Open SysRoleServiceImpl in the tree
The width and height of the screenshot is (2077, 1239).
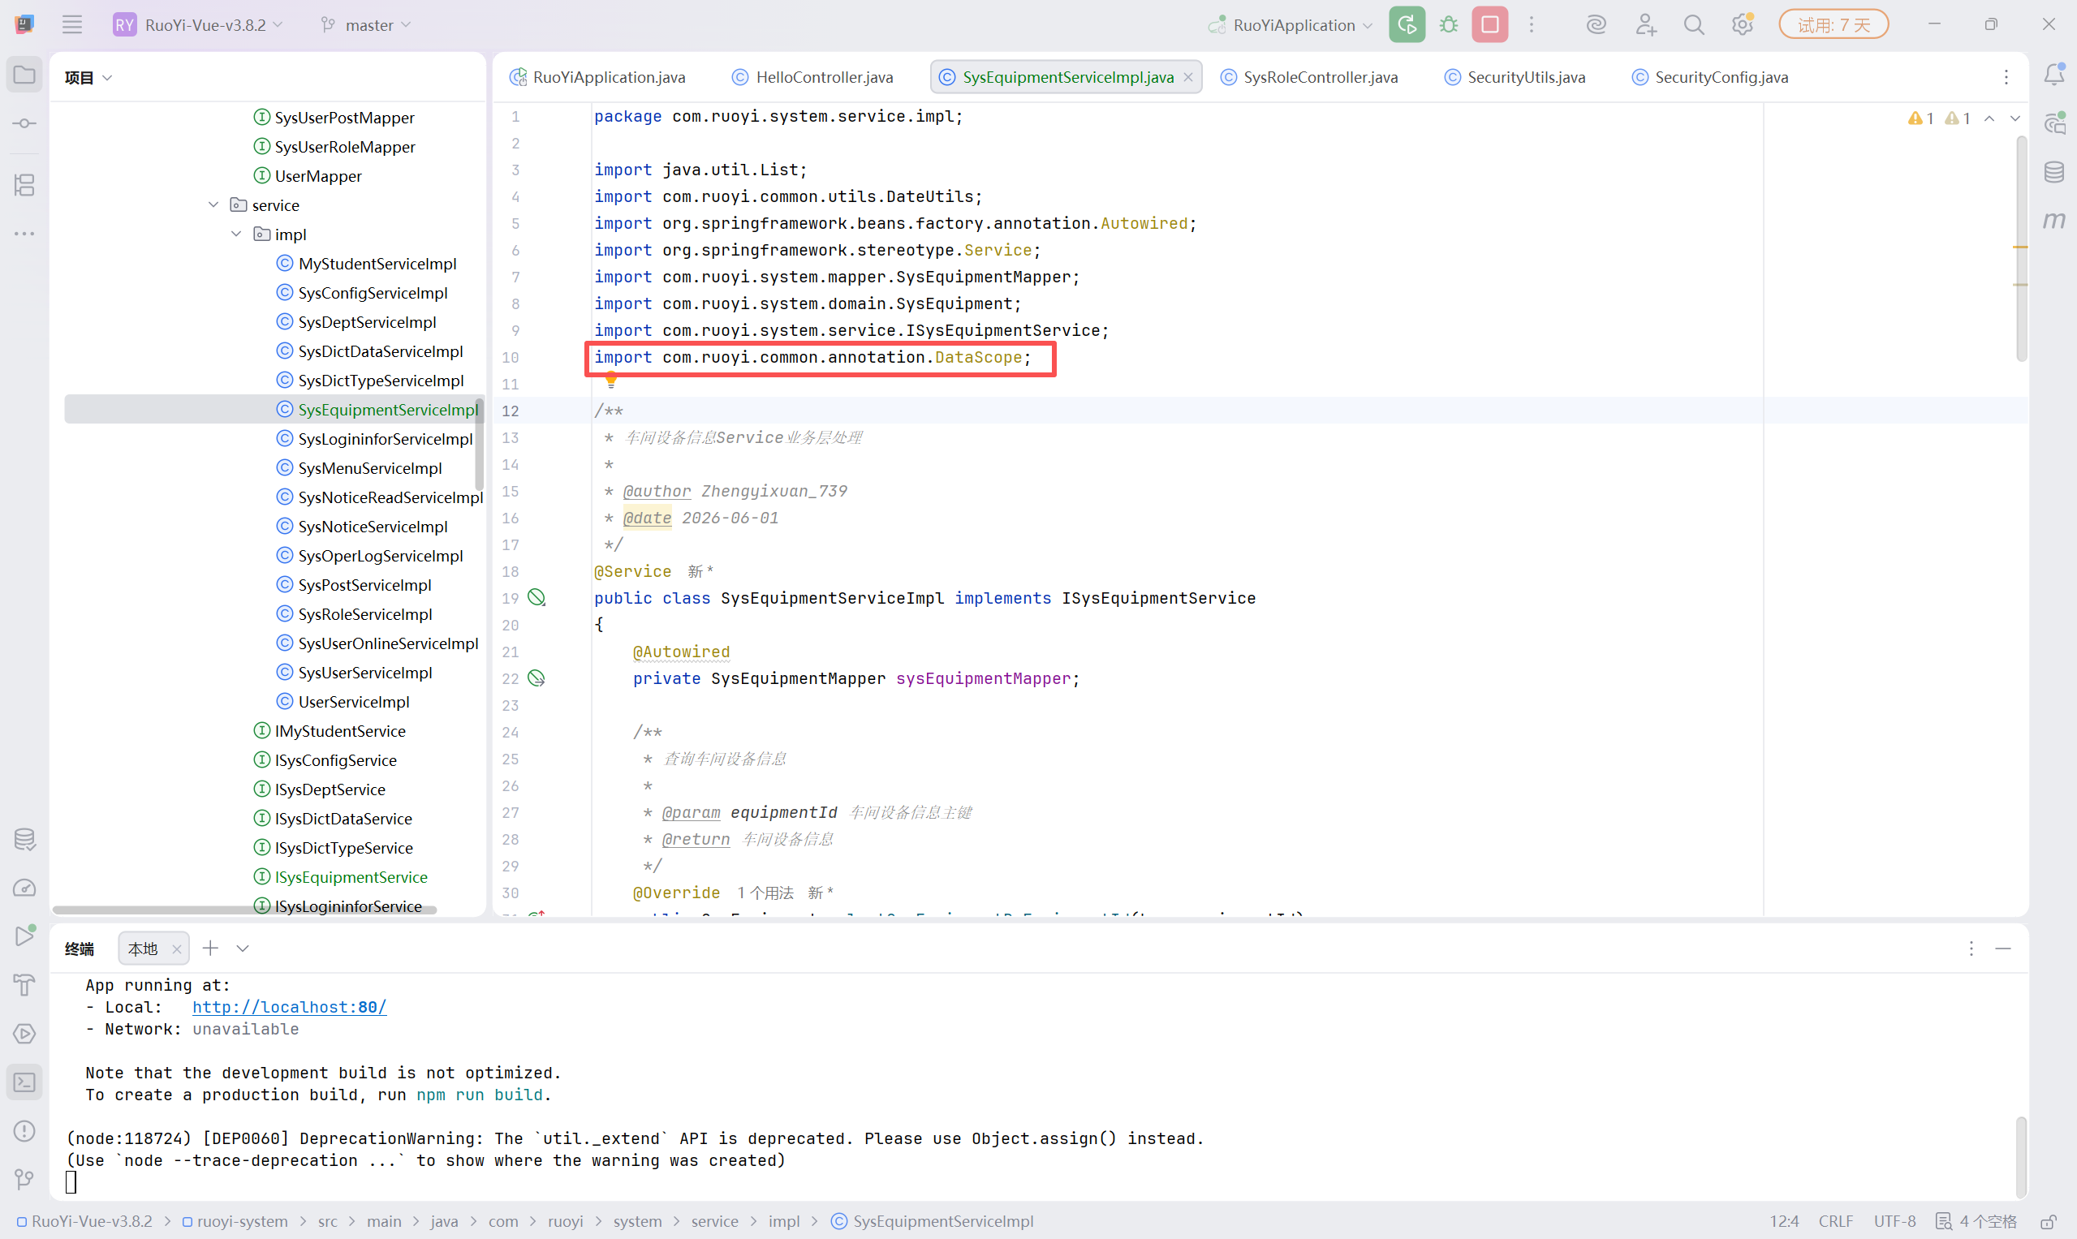[x=366, y=613]
